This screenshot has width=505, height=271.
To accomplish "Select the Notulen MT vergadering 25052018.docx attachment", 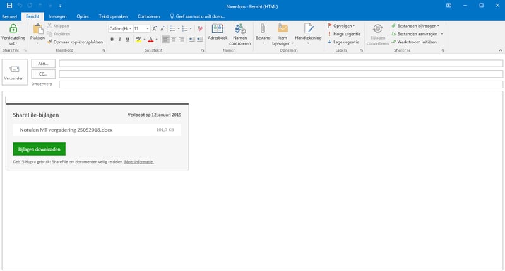I will pos(97,130).
